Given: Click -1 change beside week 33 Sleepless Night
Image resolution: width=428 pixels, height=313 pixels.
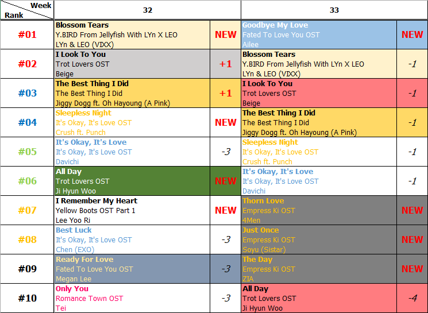Looking at the screenshot, I should click(412, 152).
